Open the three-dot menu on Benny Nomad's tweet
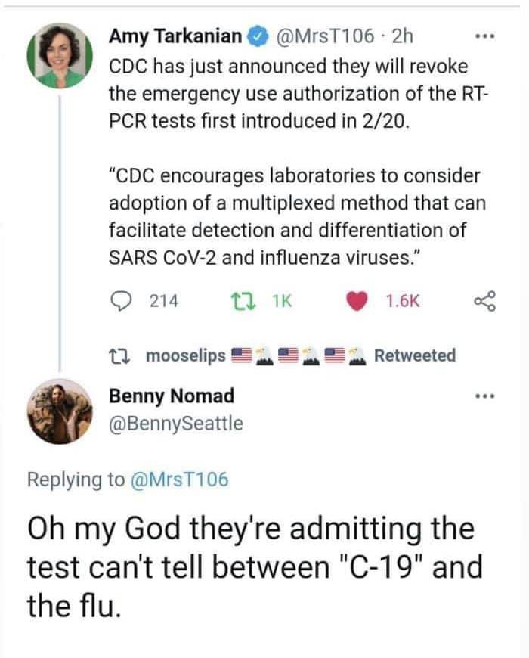 [483, 397]
